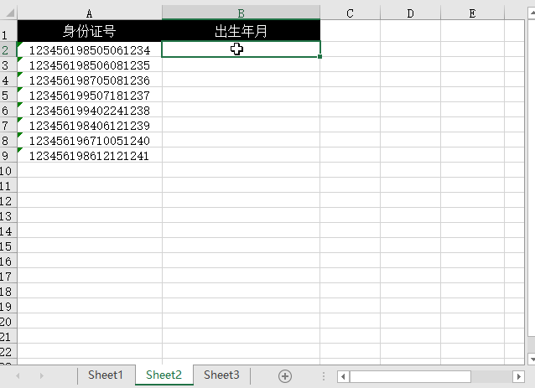Select row 9 header

tap(8, 155)
